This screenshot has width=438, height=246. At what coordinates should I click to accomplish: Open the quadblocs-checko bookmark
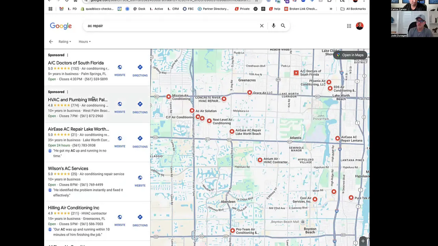coord(97,9)
